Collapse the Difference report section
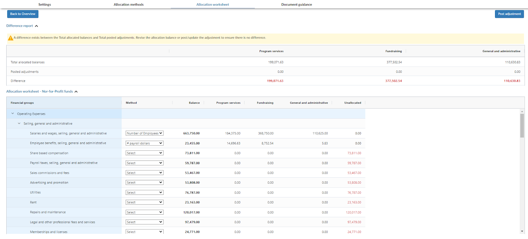Image resolution: width=528 pixels, height=239 pixels. click(x=36, y=26)
